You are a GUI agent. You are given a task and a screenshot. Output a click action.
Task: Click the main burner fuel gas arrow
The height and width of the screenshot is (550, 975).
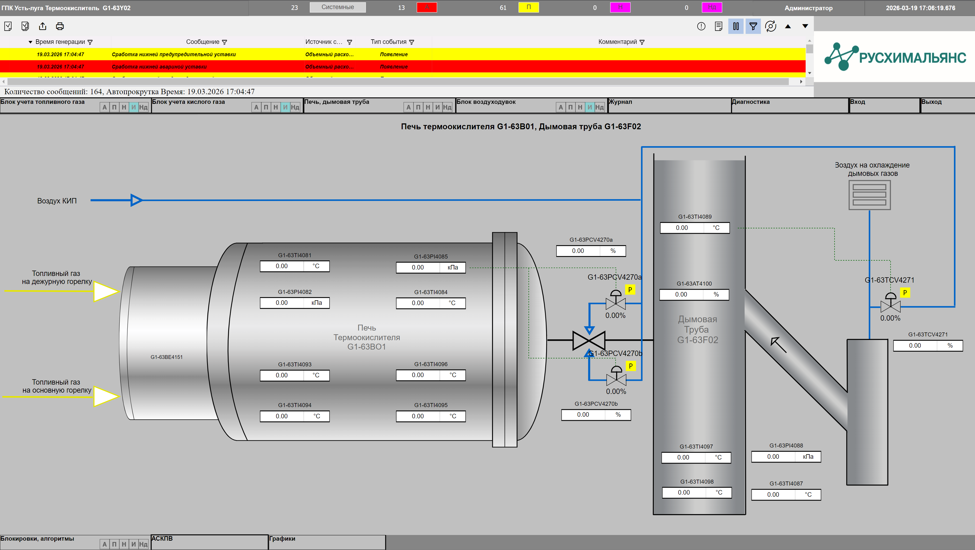pyautogui.click(x=106, y=397)
